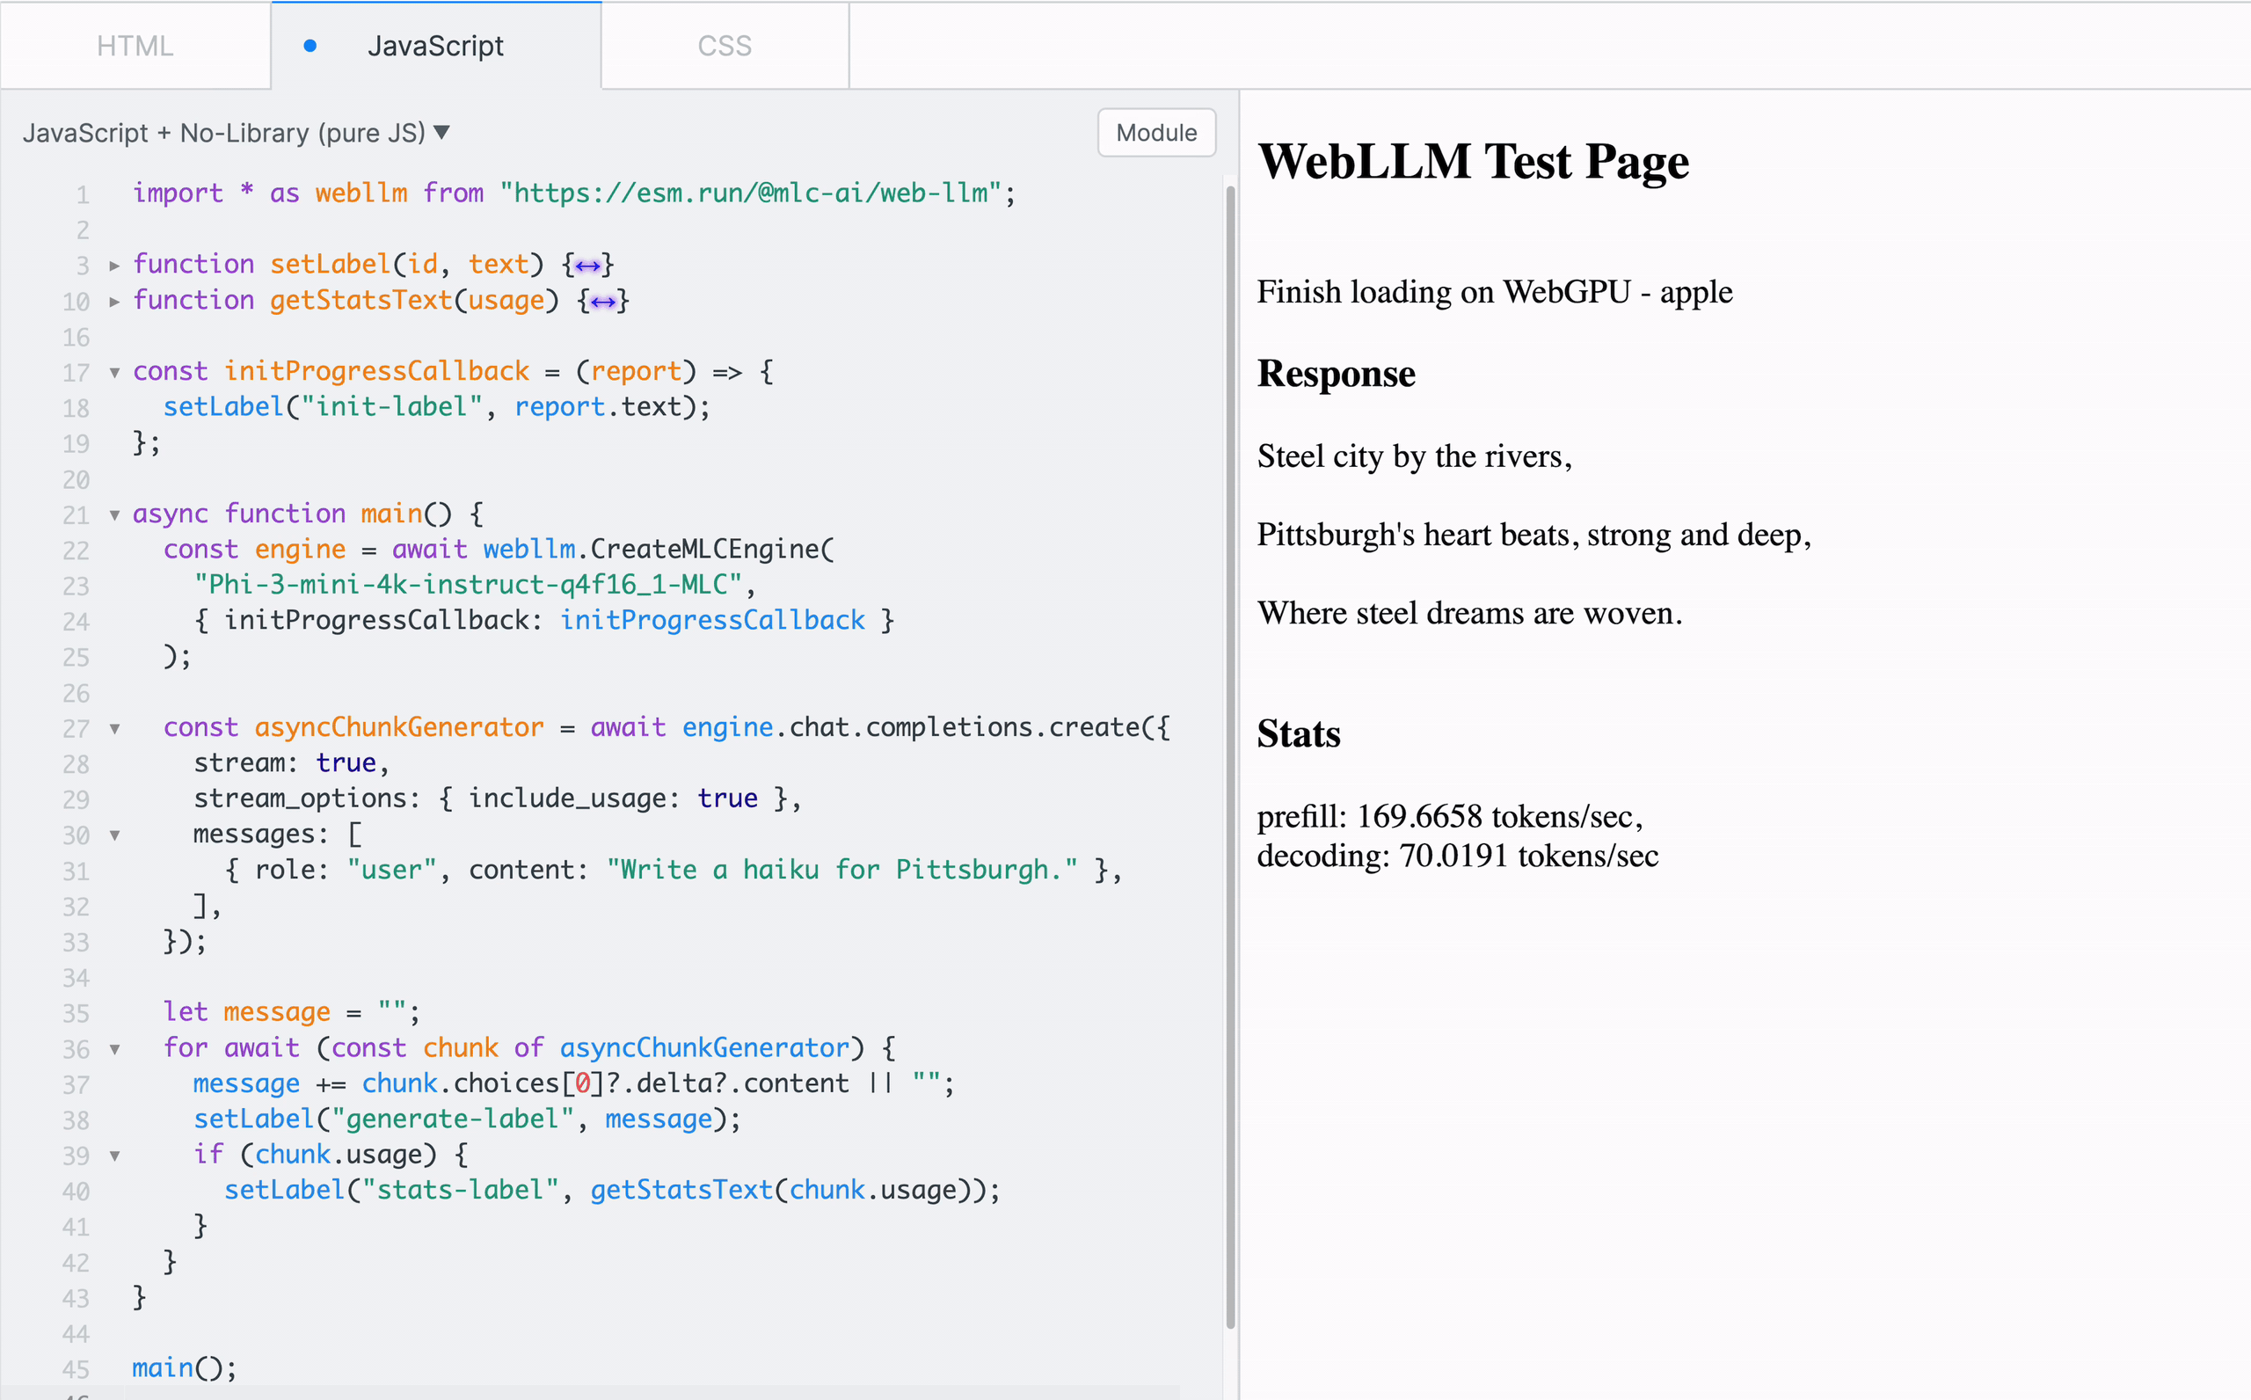The height and width of the screenshot is (1400, 2251).
Task: Collapse the for await loop fold arrow
Action: click(x=113, y=1049)
